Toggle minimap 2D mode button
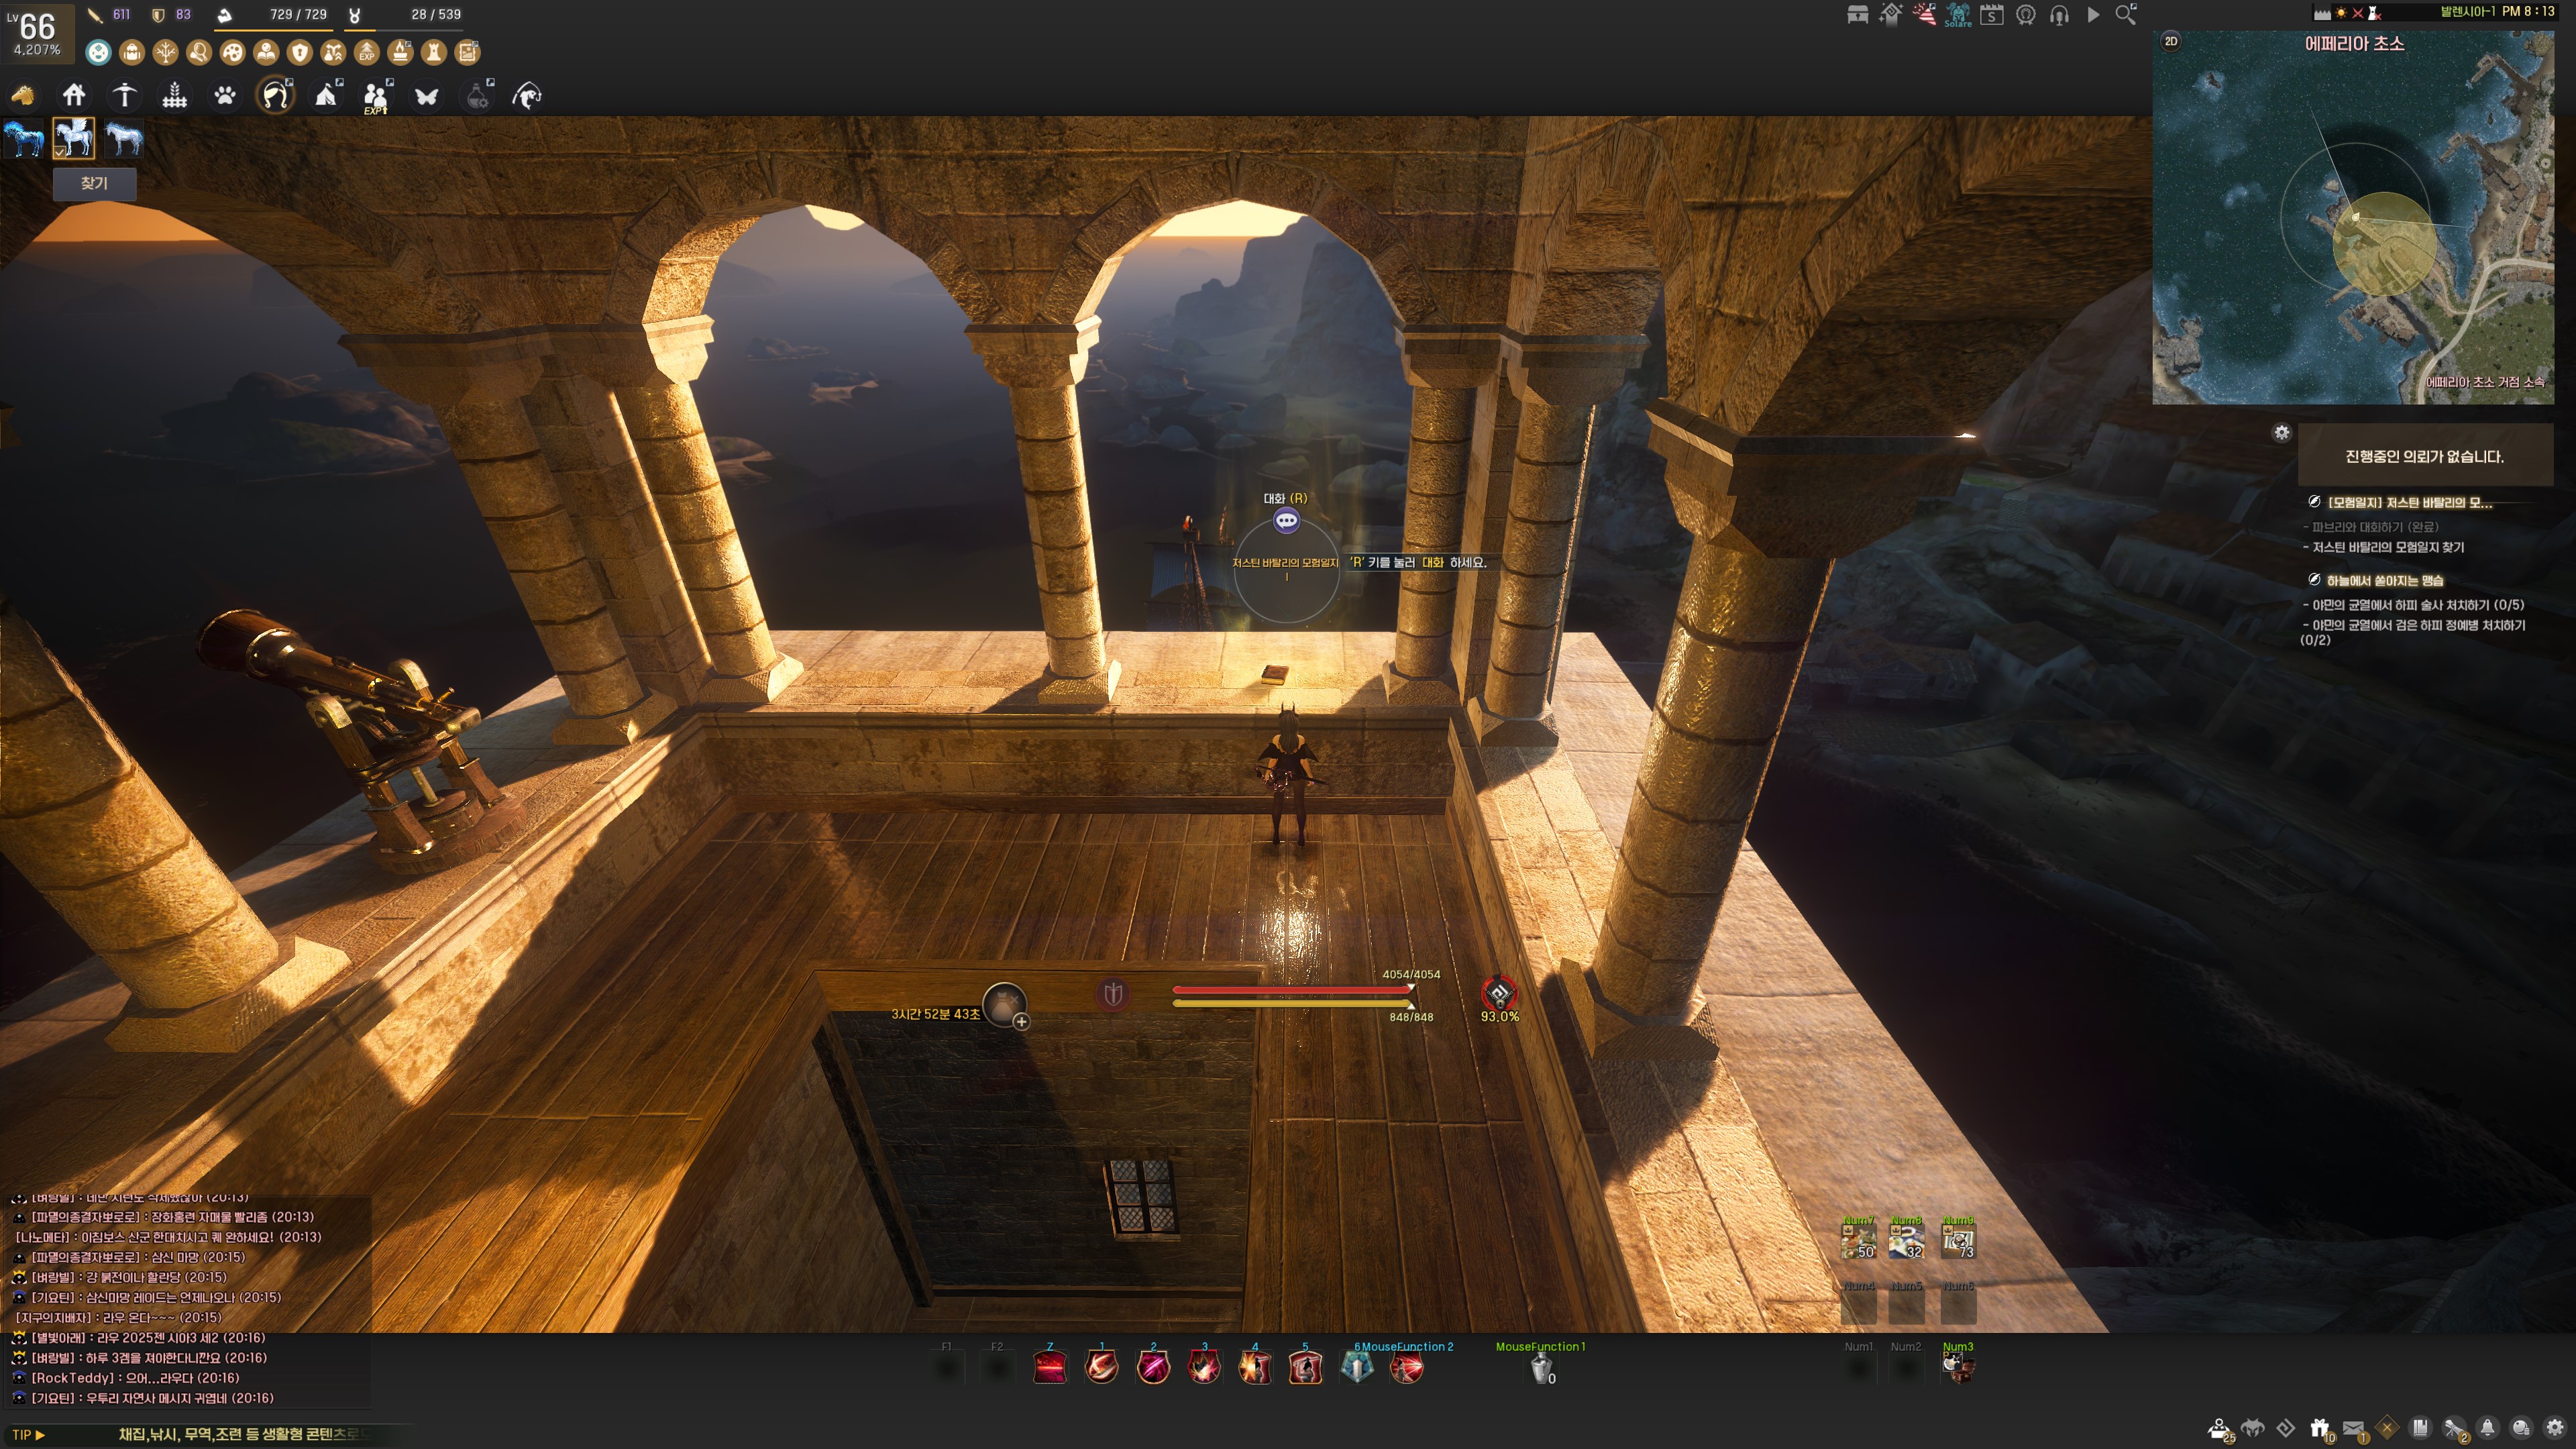2576x1449 pixels. coord(2171,41)
